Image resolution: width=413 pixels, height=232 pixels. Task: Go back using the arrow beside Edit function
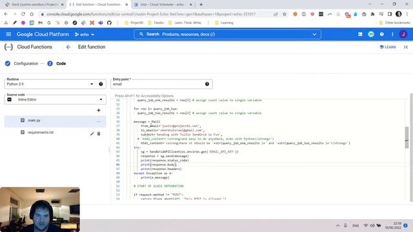point(68,47)
